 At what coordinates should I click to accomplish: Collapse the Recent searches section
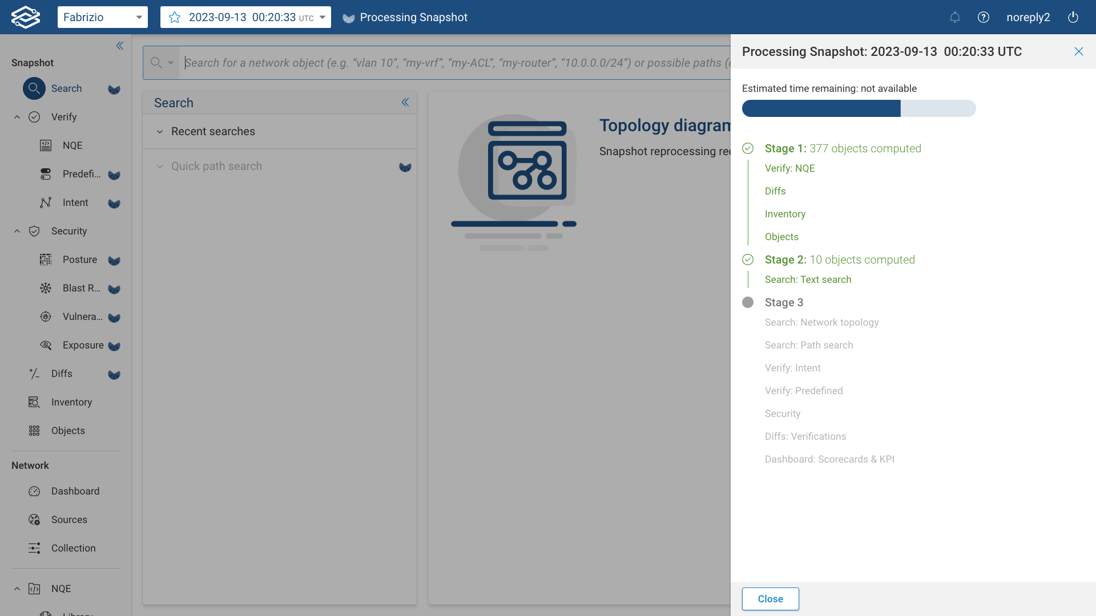160,131
